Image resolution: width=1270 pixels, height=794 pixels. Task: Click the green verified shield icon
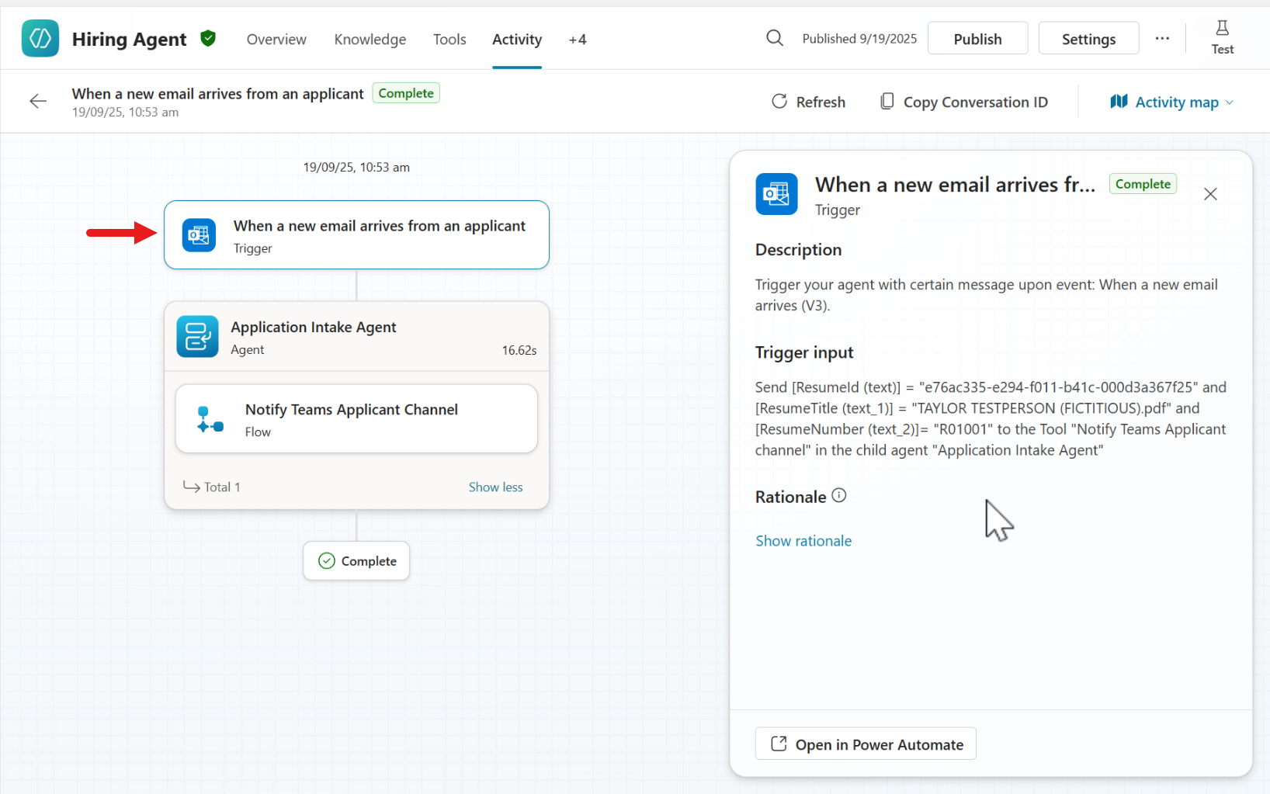click(x=208, y=38)
